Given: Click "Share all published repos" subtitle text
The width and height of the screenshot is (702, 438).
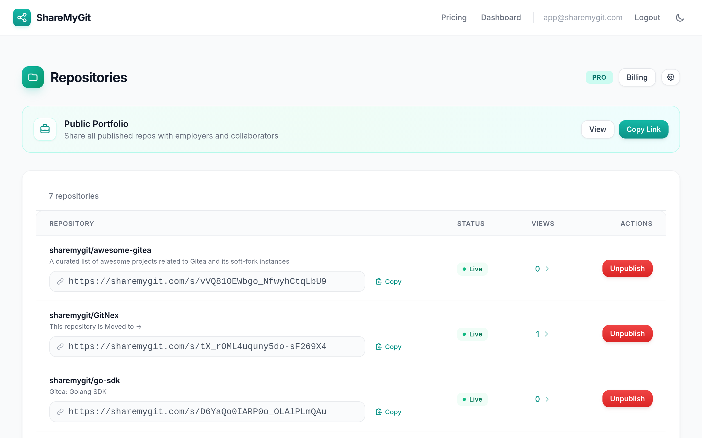Looking at the screenshot, I should tap(171, 136).
